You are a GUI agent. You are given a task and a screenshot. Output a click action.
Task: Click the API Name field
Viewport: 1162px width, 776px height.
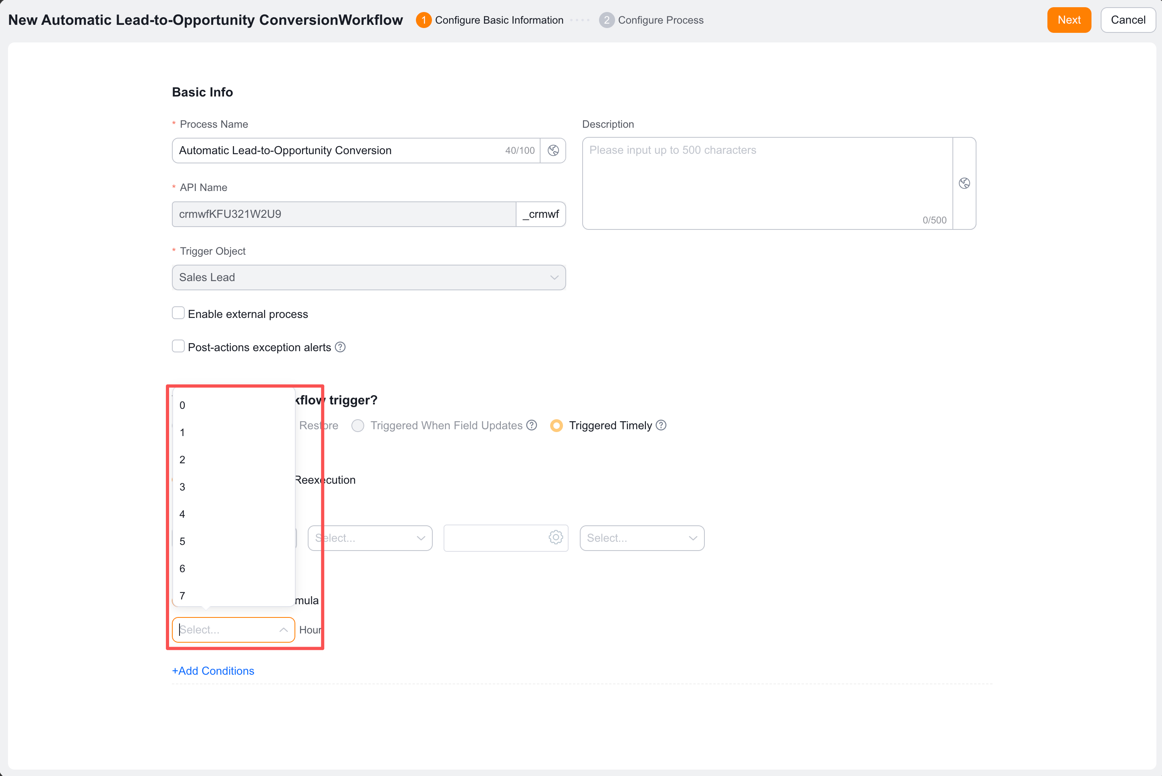(x=344, y=214)
